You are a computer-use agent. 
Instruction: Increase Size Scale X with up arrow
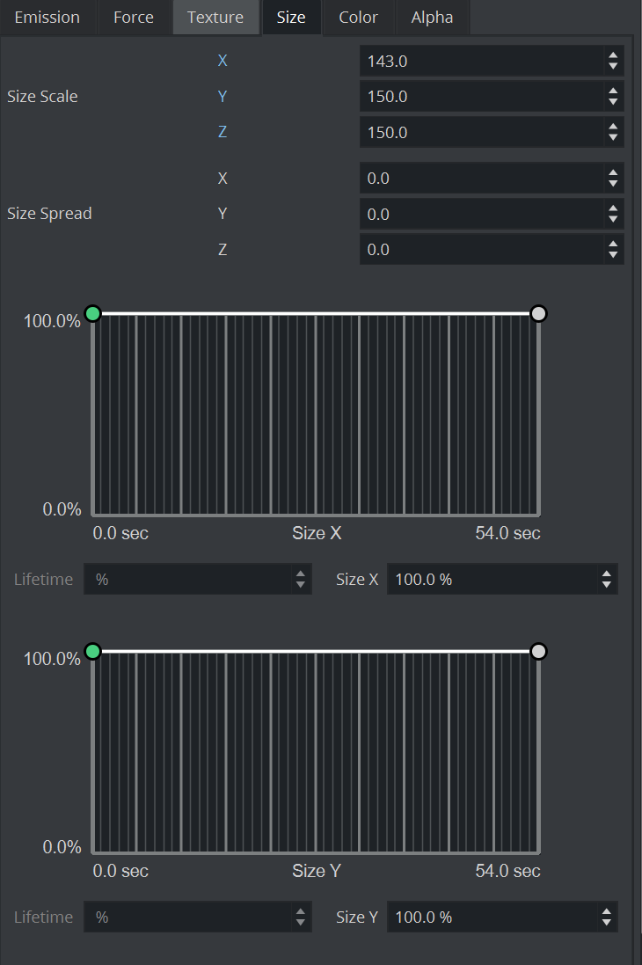(x=613, y=56)
